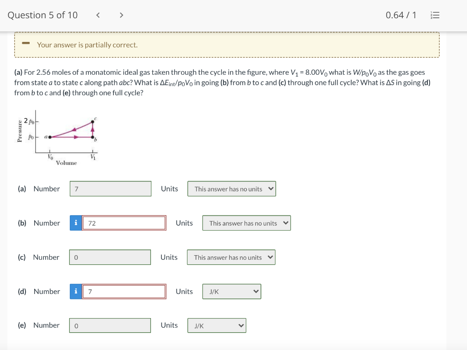Click the 'Your answer is partially correct' banner

coord(227,44)
